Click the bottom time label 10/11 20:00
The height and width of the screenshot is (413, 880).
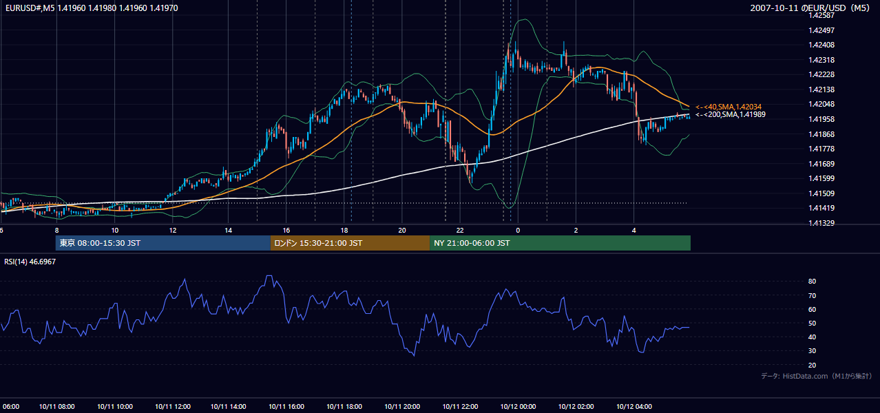coord(402,407)
